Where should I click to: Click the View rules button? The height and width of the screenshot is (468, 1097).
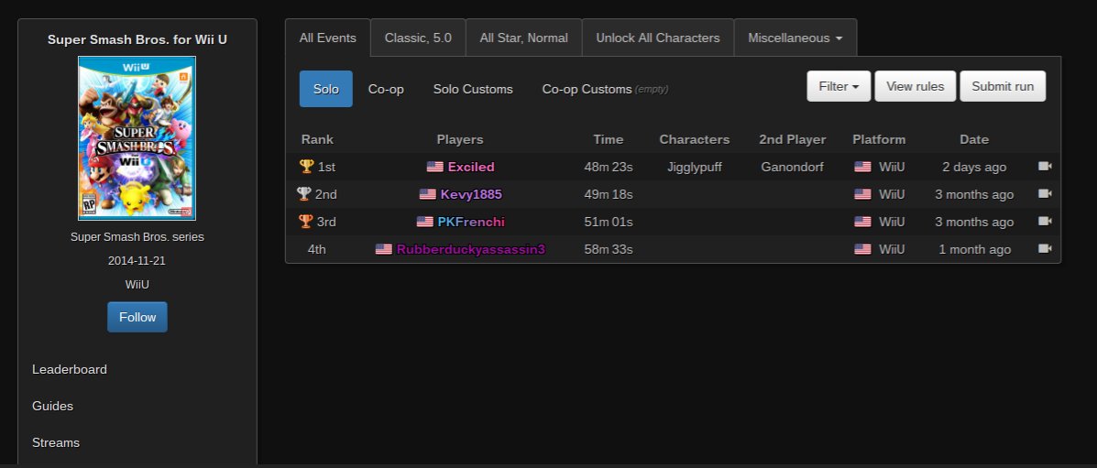(916, 86)
